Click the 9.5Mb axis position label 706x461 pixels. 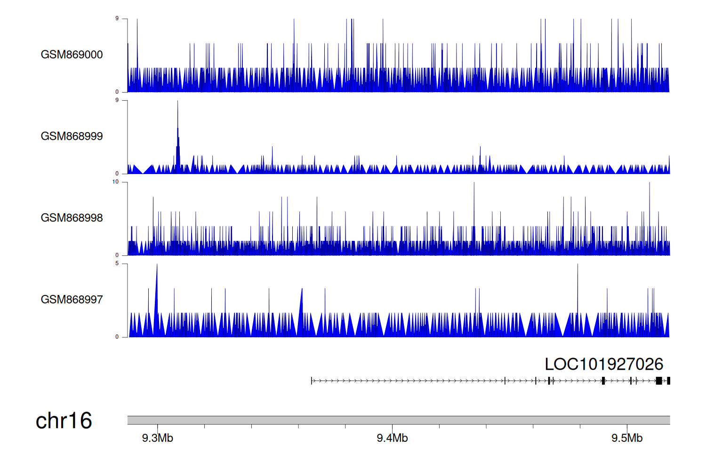(626, 438)
